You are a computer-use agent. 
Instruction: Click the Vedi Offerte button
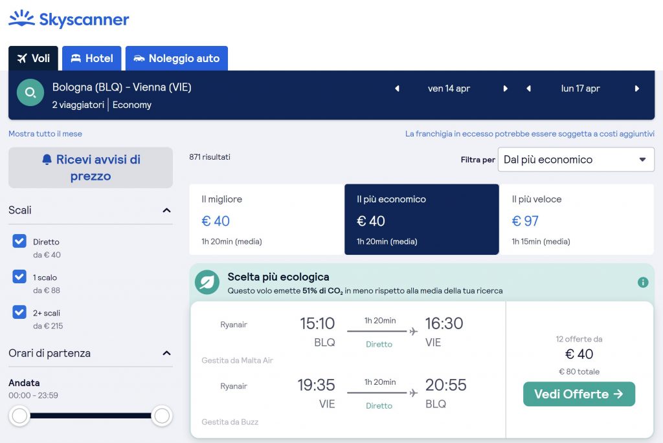579,394
